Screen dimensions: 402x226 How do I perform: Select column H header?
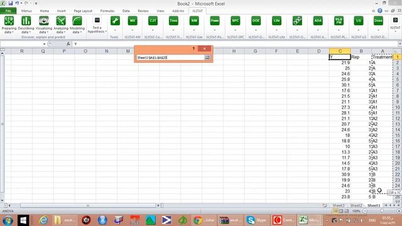[234, 51]
